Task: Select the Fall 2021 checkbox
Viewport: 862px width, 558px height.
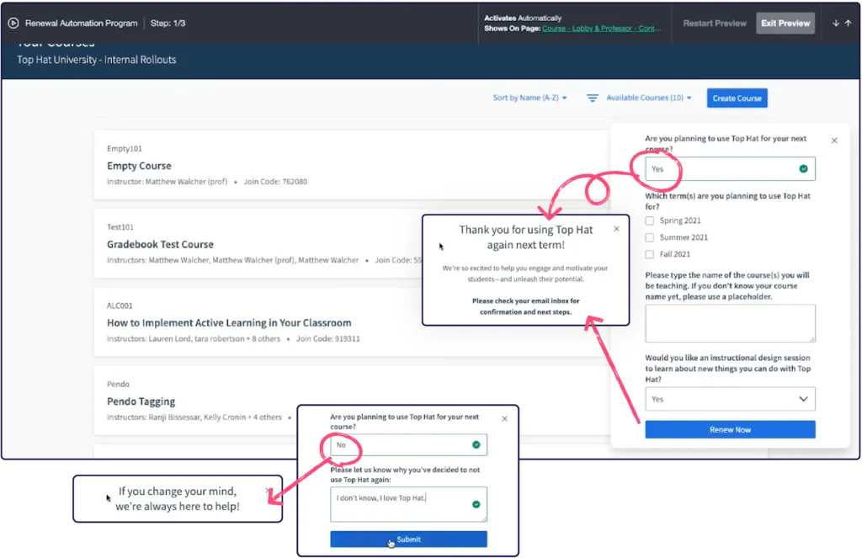Action: tap(649, 254)
